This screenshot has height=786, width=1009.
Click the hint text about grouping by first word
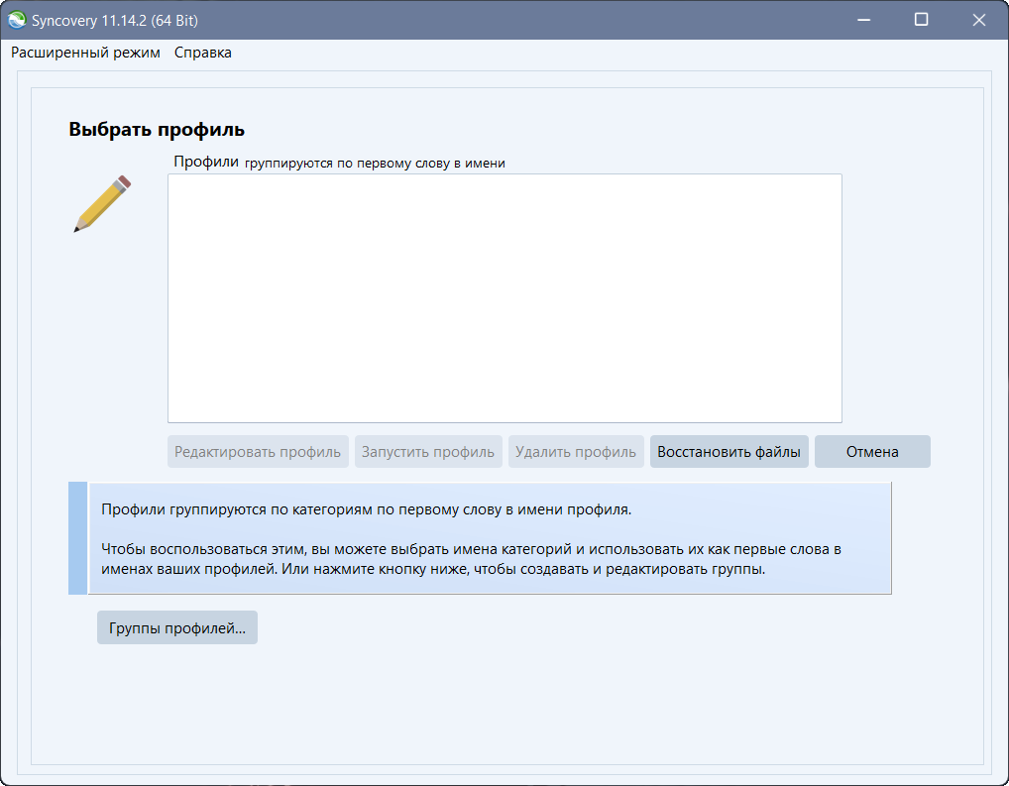pos(376,164)
